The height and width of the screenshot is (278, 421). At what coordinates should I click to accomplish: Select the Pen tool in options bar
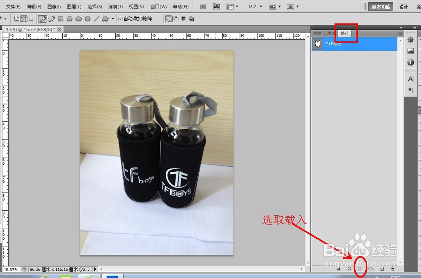tap(42, 19)
